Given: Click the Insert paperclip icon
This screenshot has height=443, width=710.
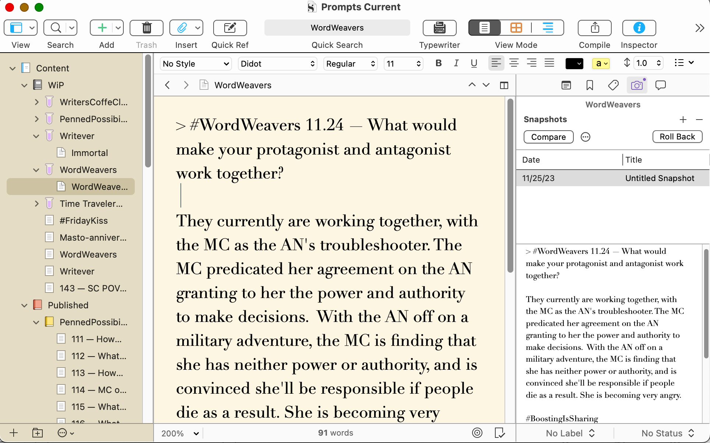Looking at the screenshot, I should pos(182,28).
